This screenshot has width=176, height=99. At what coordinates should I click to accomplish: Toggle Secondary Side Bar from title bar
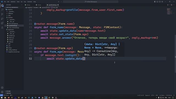pos(160,2)
